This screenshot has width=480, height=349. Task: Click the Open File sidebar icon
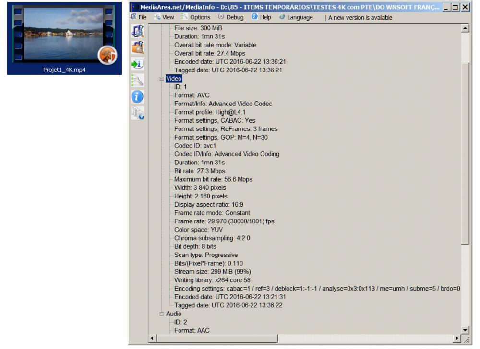pos(137,32)
